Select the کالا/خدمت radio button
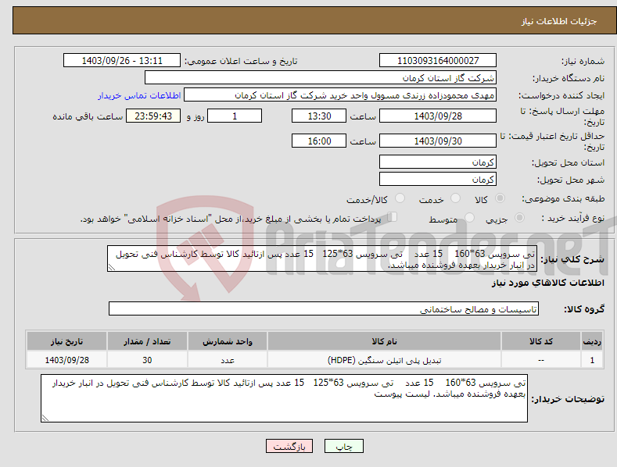The image size is (617, 467). (400, 198)
